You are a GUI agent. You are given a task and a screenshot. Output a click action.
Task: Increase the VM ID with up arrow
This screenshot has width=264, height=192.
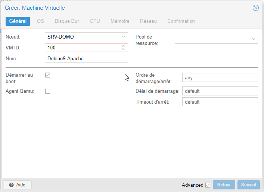pos(124,46)
